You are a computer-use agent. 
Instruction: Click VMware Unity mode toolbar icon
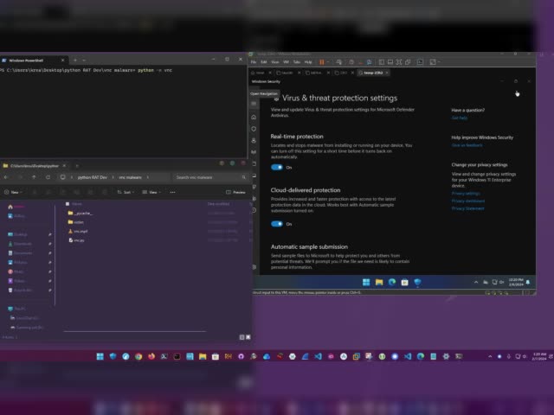coord(408,62)
